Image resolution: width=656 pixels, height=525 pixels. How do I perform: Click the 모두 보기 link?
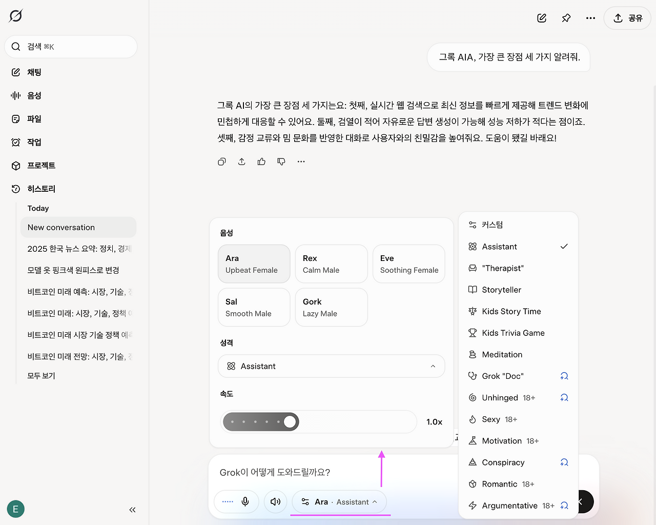(41, 376)
